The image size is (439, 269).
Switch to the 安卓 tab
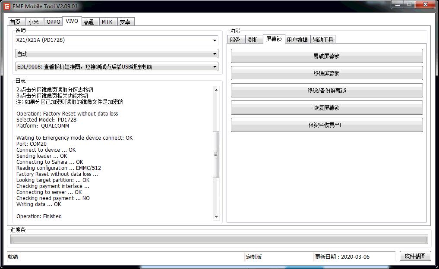coord(126,22)
